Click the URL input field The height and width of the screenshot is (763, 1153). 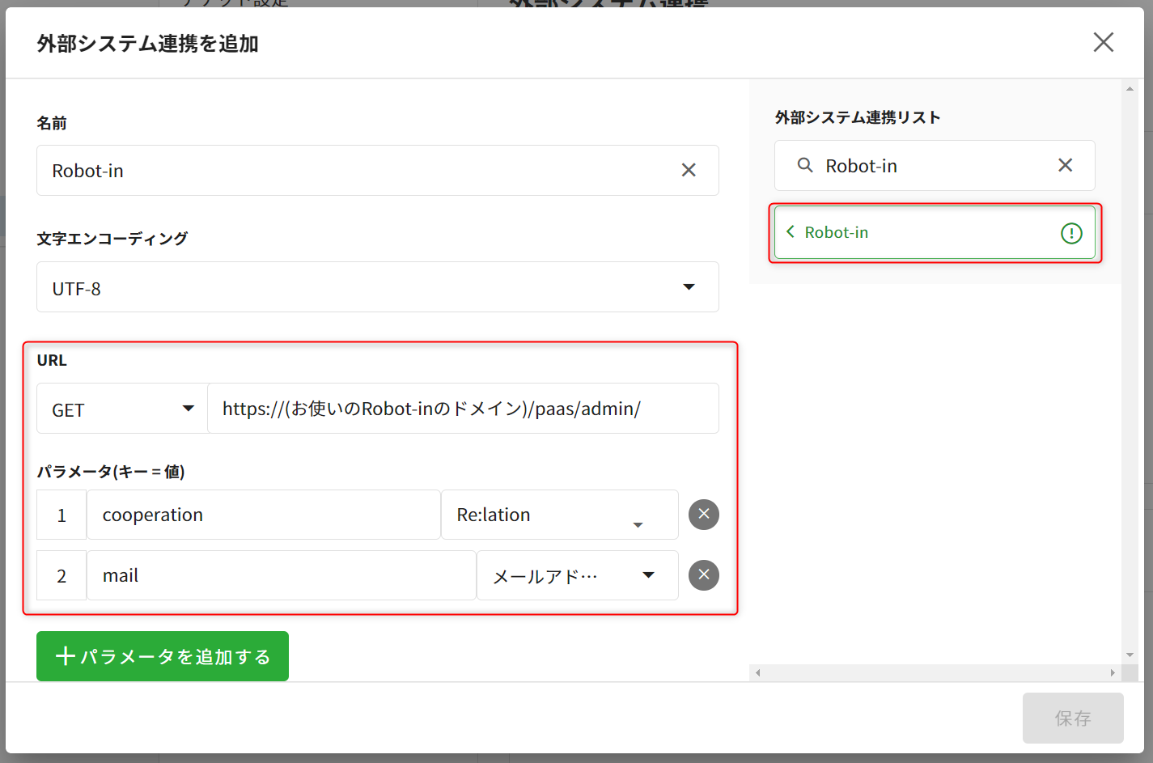(x=462, y=409)
